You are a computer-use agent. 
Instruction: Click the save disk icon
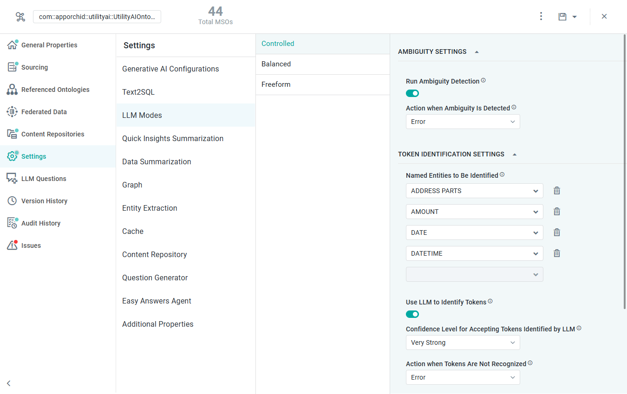pyautogui.click(x=562, y=17)
